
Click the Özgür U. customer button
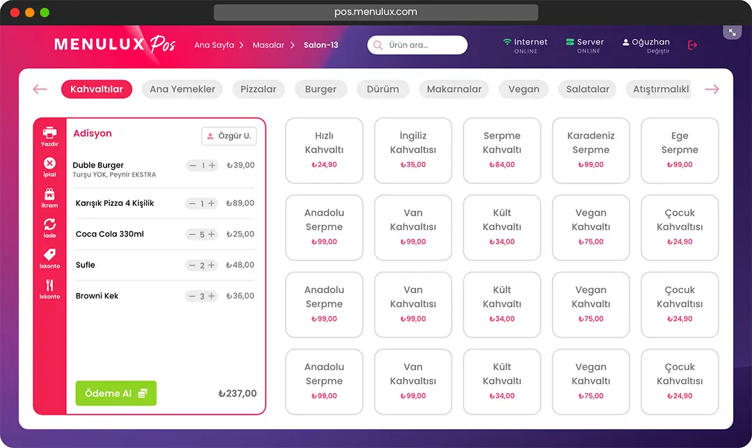[x=229, y=136]
